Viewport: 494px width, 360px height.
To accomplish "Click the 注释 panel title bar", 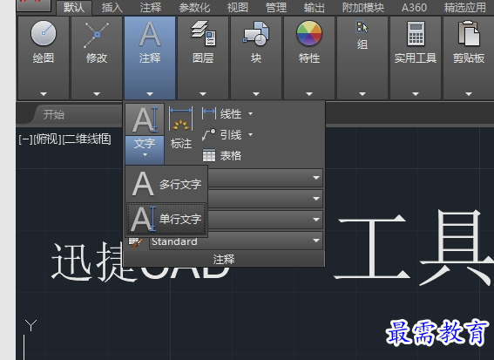I will point(224,259).
